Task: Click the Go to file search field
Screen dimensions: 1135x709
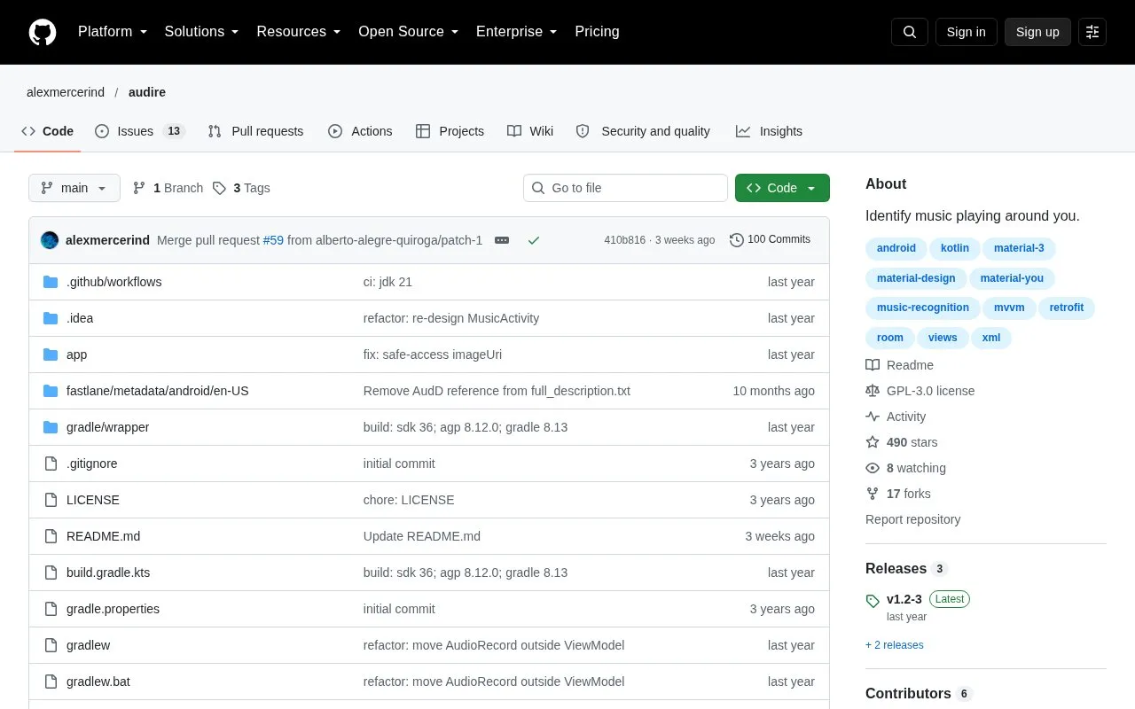Action: (625, 188)
